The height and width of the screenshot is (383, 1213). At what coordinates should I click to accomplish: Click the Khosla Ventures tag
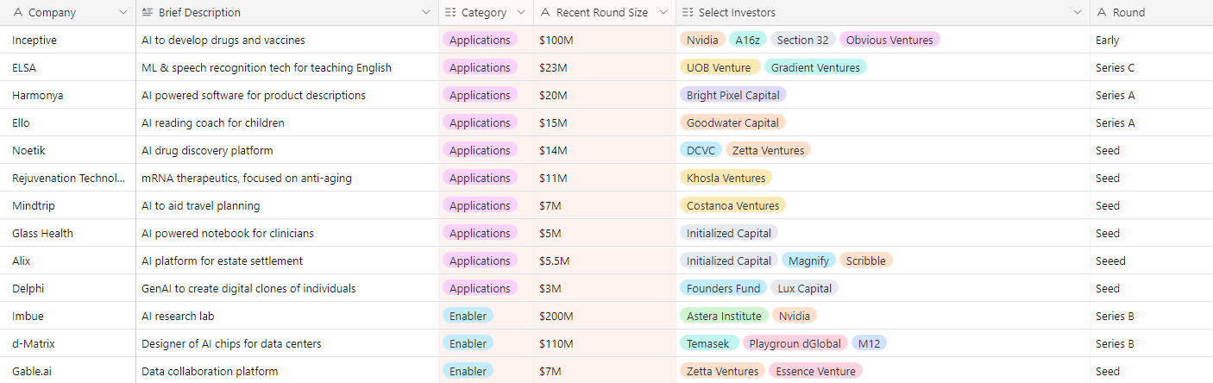(x=726, y=178)
